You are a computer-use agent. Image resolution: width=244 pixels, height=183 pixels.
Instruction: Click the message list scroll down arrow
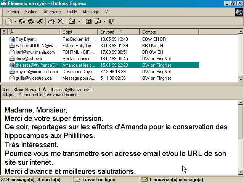241,80
